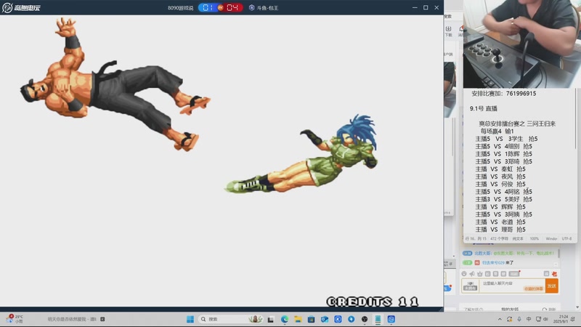Open the blue circular app icon on taskbar

[x=352, y=319]
